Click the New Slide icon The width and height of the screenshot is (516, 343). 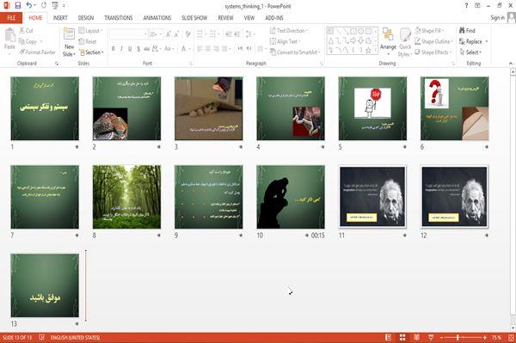[69, 34]
